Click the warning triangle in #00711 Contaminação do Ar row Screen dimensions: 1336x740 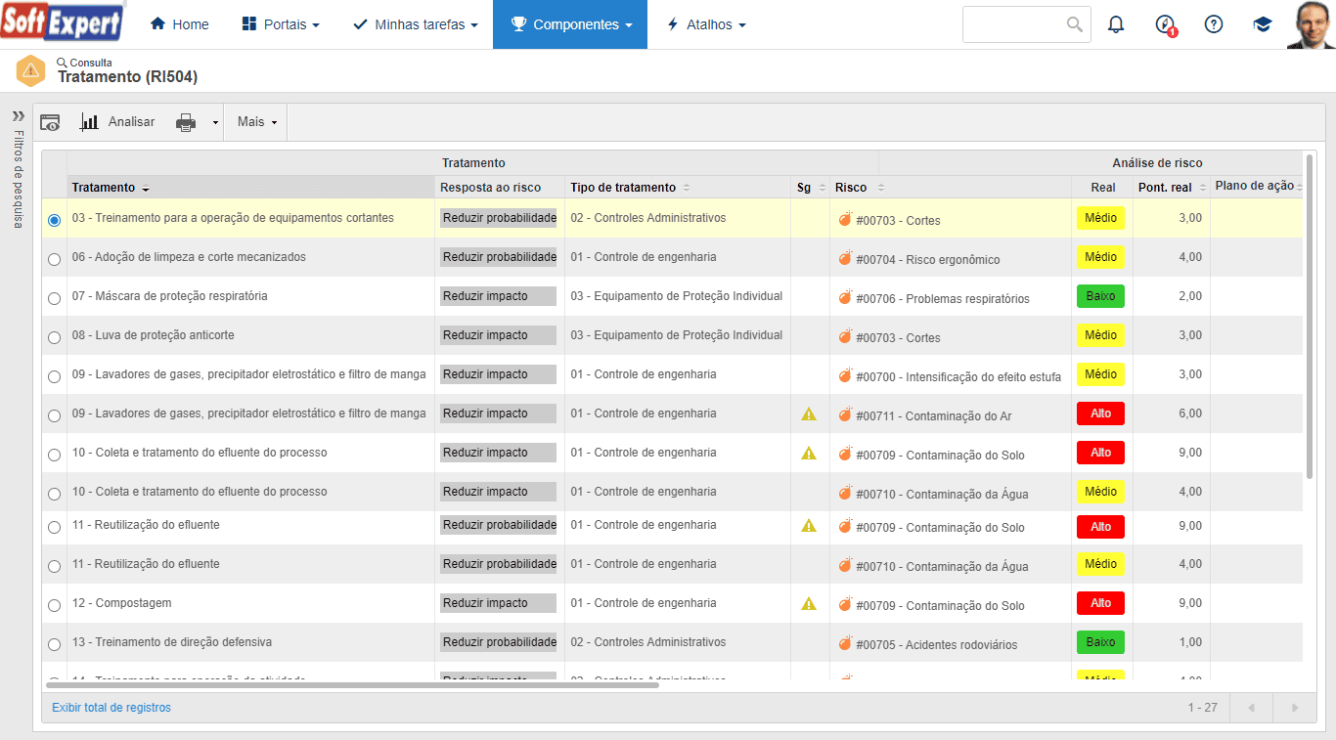[809, 414]
